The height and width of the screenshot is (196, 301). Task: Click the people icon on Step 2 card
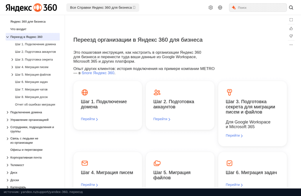(x=157, y=92)
